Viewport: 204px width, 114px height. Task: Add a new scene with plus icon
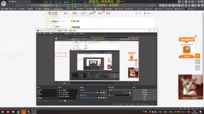pos(39,101)
